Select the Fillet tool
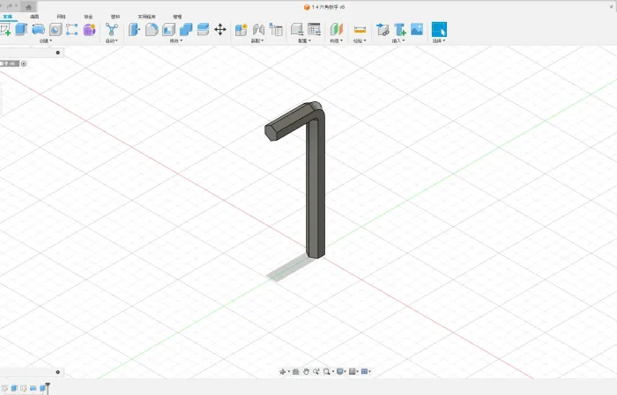 (x=152, y=29)
